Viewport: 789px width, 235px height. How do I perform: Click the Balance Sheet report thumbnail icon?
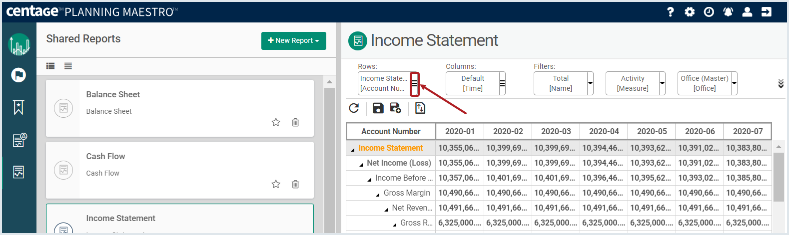tap(63, 108)
